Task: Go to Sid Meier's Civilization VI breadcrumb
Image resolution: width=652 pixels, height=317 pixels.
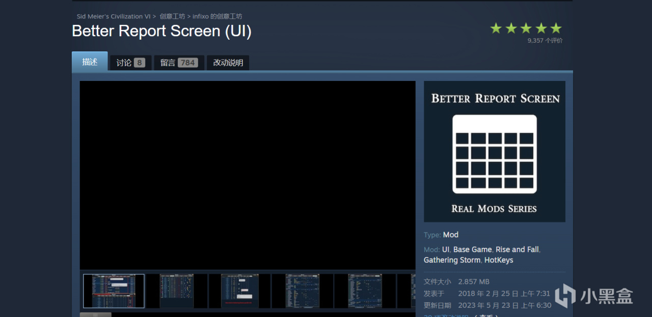Action: 113,16
